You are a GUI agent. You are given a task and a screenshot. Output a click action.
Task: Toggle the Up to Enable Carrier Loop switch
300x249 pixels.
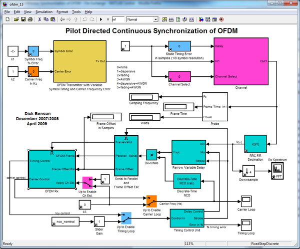pyautogui.click(x=151, y=201)
